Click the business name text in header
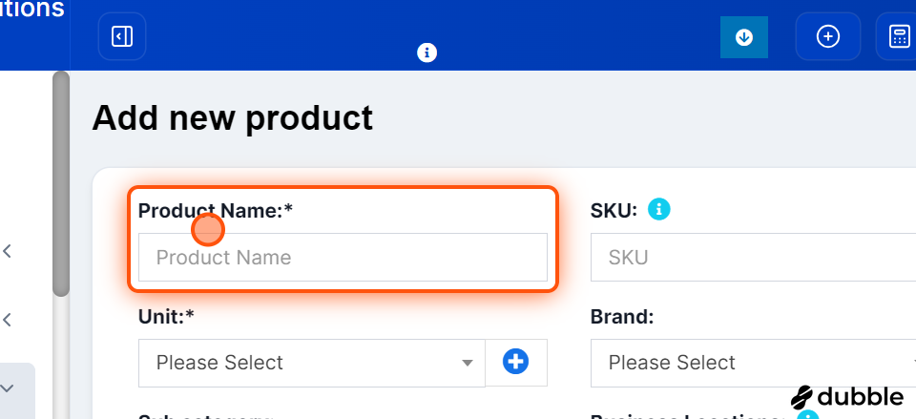This screenshot has height=419, width=916. point(32,10)
